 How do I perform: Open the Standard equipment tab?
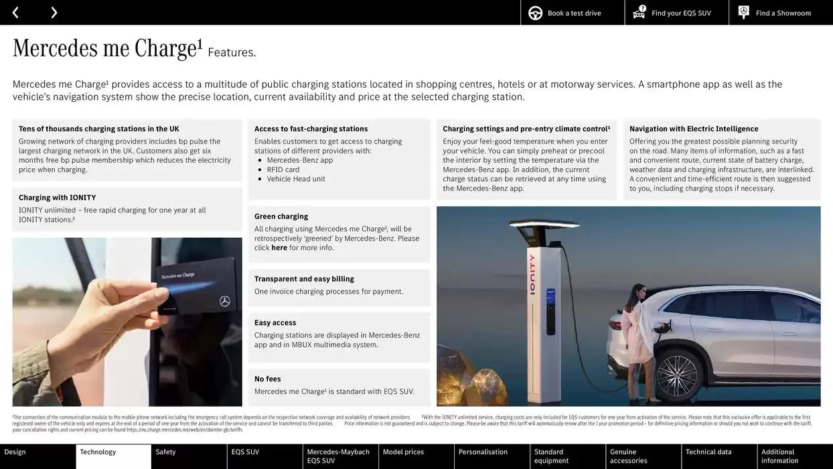(x=567, y=456)
